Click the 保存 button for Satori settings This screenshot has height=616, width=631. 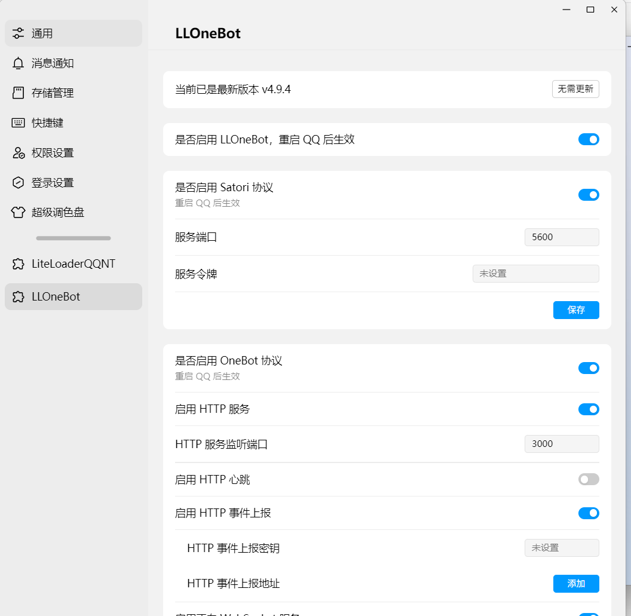click(576, 310)
